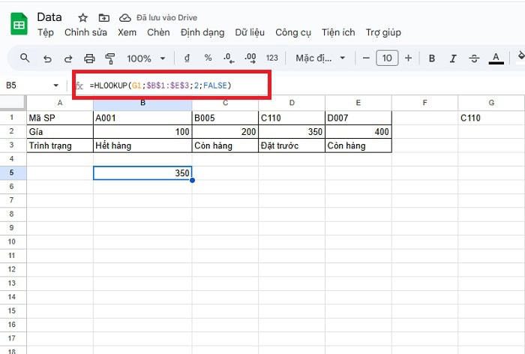Select the paint format roller icon
This screenshot has width=525, height=354.
tap(110, 58)
